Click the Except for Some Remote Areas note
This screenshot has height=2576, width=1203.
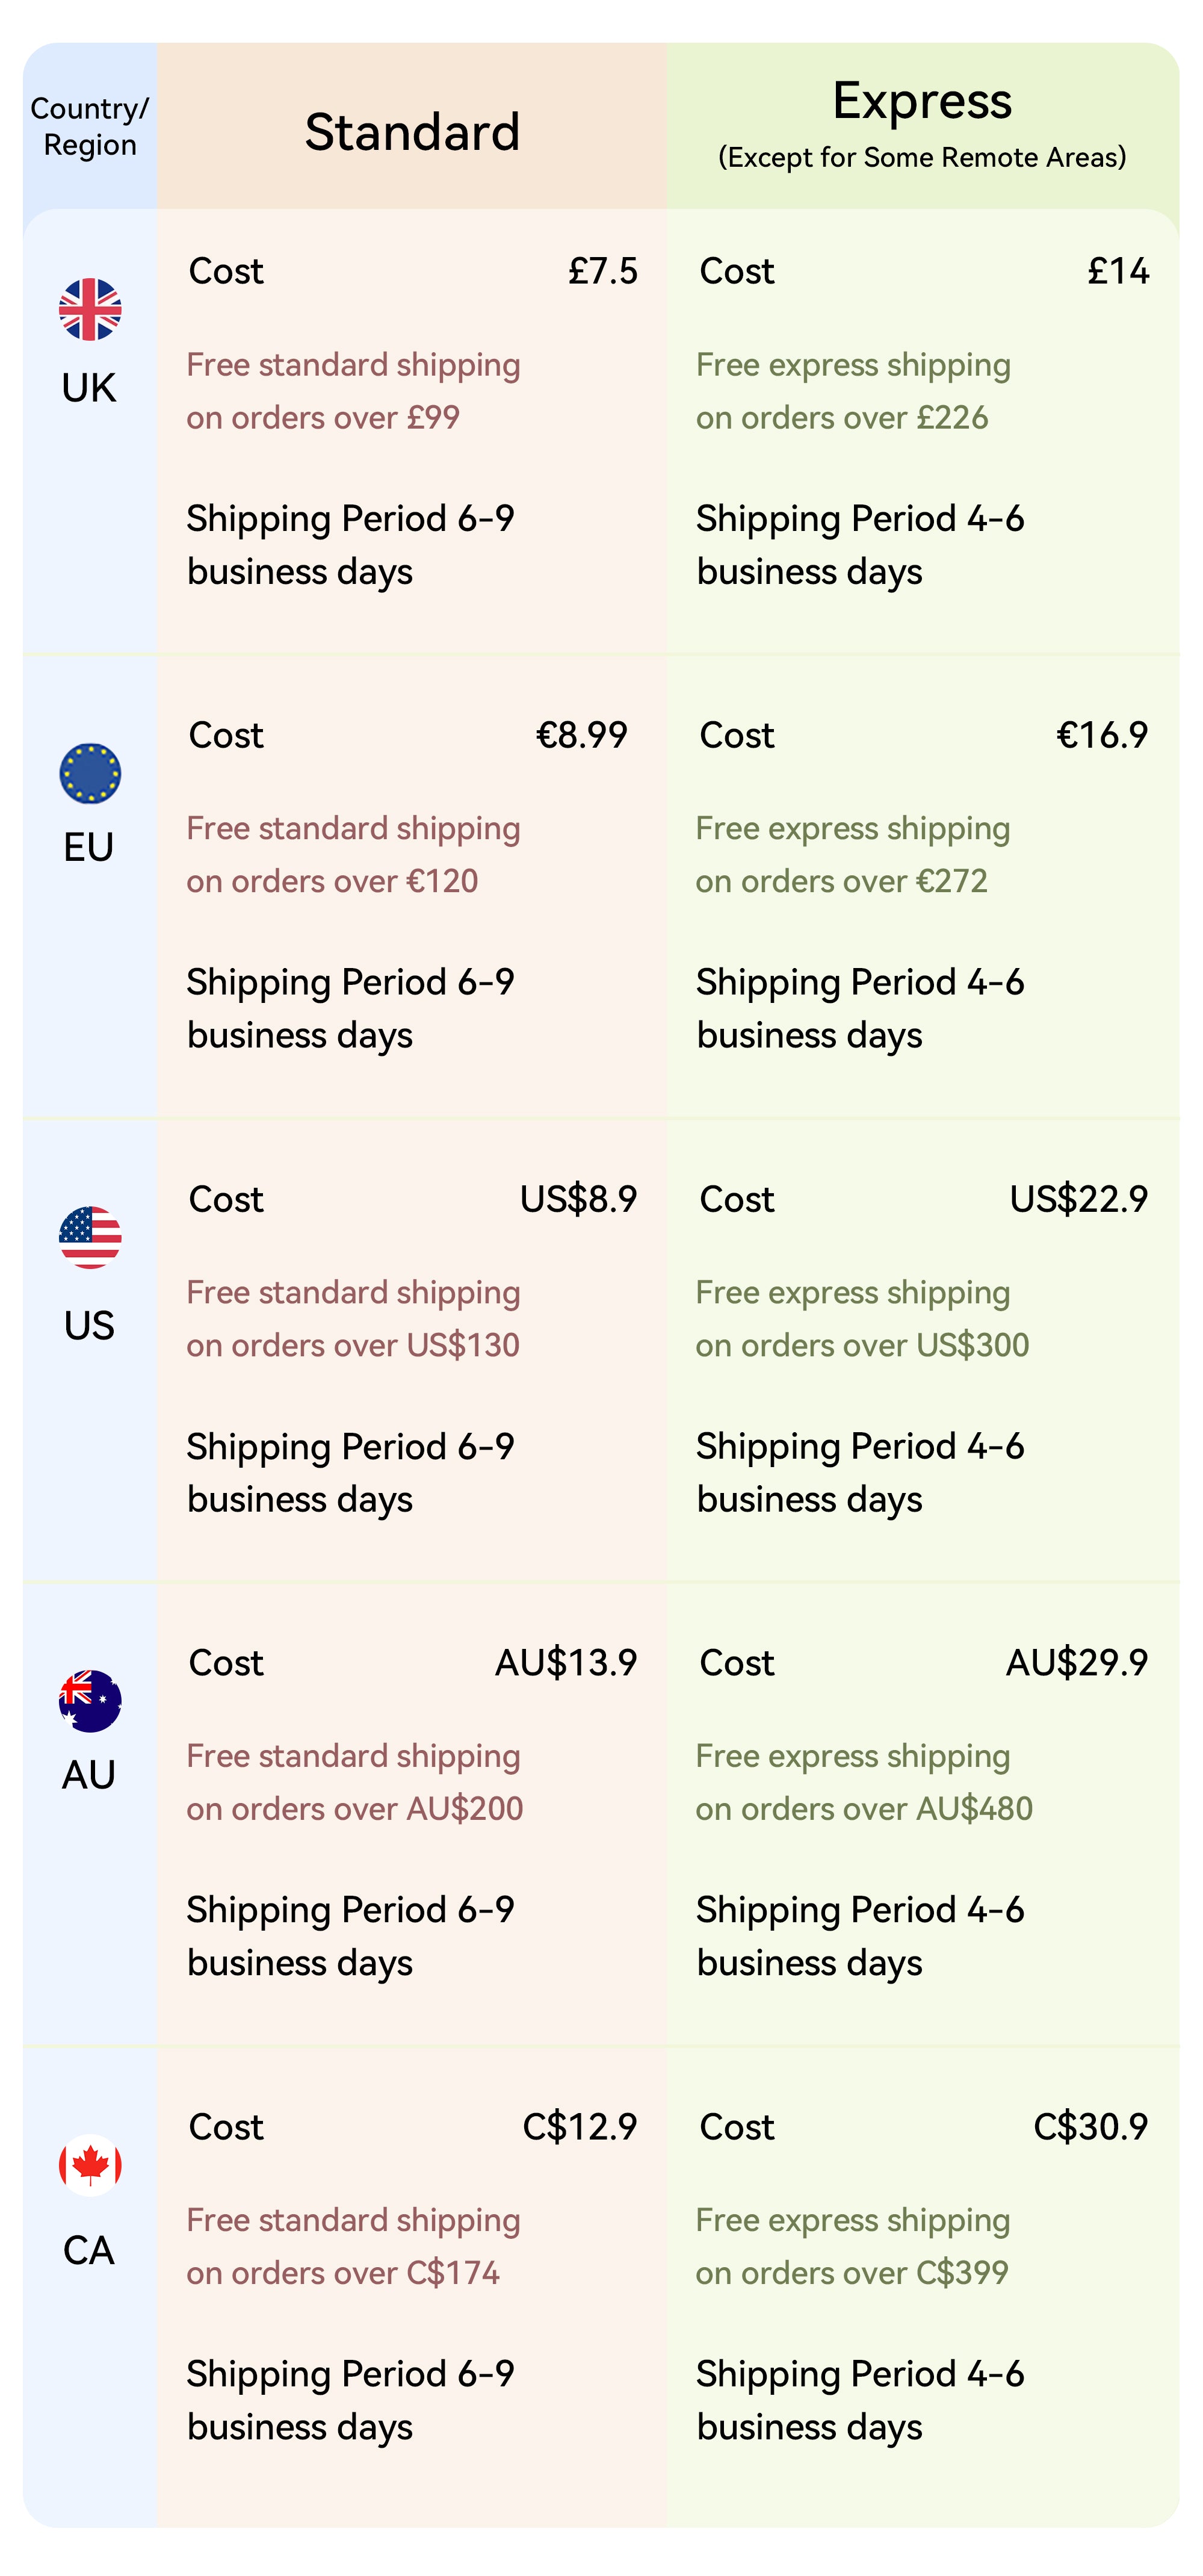[x=922, y=157]
